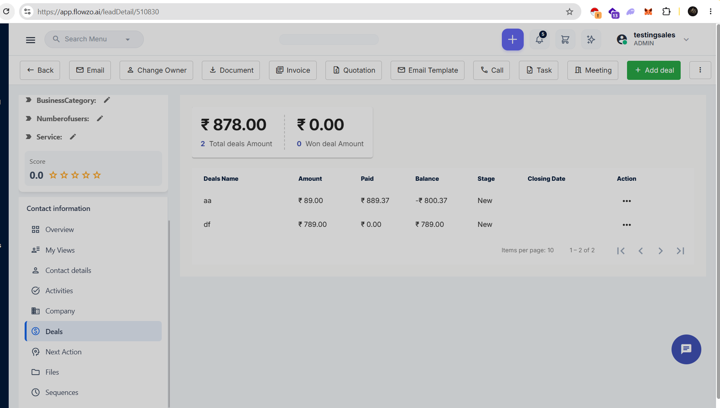
Task: Click the green Add deal button
Action: (654, 70)
